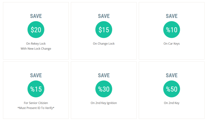Click SAVE heading above %30 badge
The image size is (207, 121).
coord(104,75)
